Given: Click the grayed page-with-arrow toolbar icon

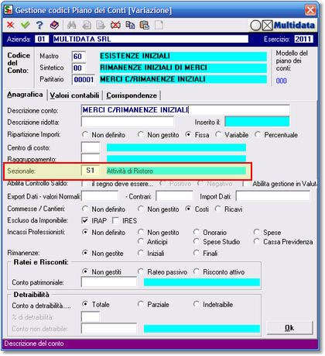Looking at the screenshot, I should pos(101,25).
